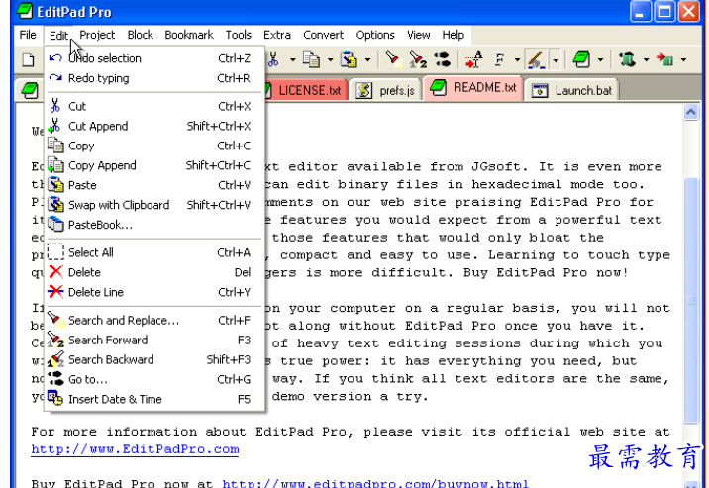Click the vertical scrollbar up arrow

pos(691,112)
